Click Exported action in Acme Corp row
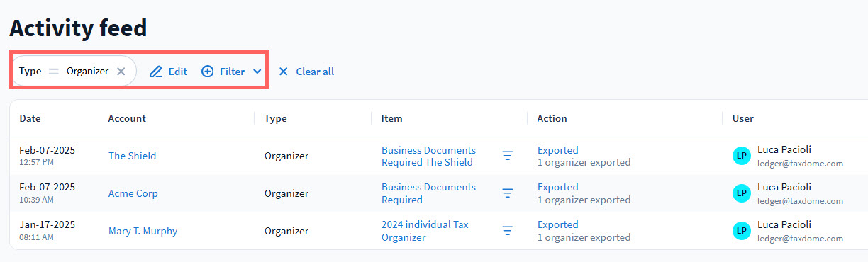 (558, 187)
